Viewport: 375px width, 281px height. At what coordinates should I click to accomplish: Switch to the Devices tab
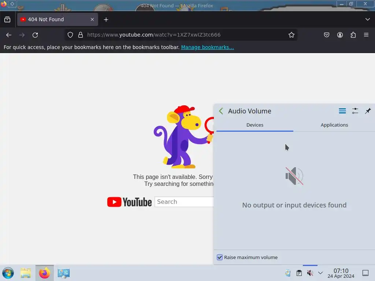[x=255, y=125]
